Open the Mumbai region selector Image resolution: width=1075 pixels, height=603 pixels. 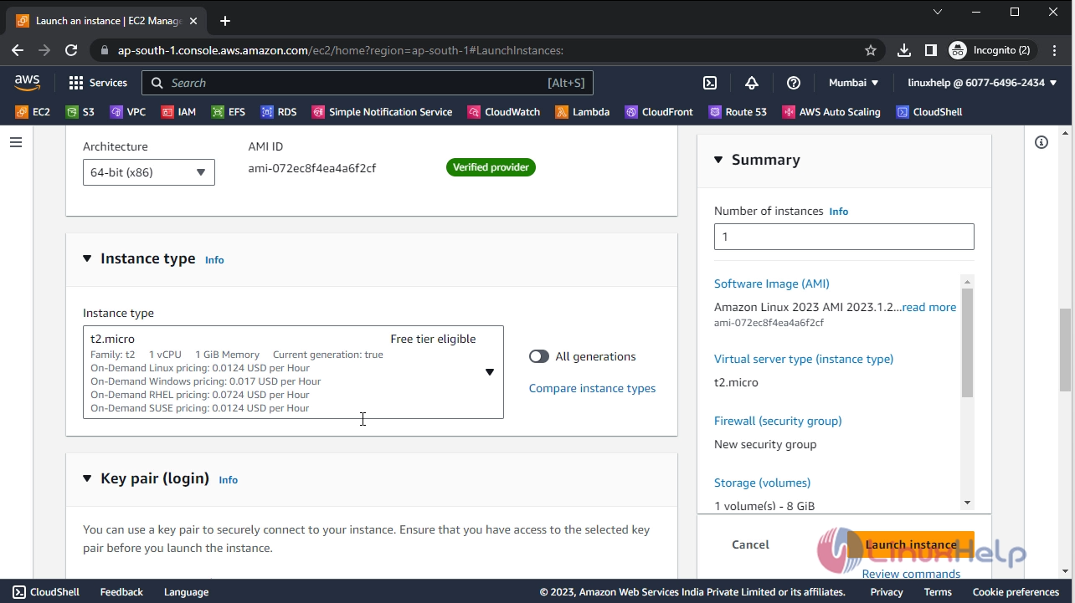point(853,83)
